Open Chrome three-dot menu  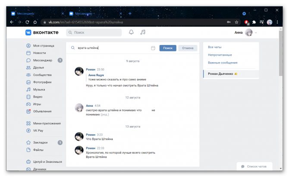(x=277, y=22)
